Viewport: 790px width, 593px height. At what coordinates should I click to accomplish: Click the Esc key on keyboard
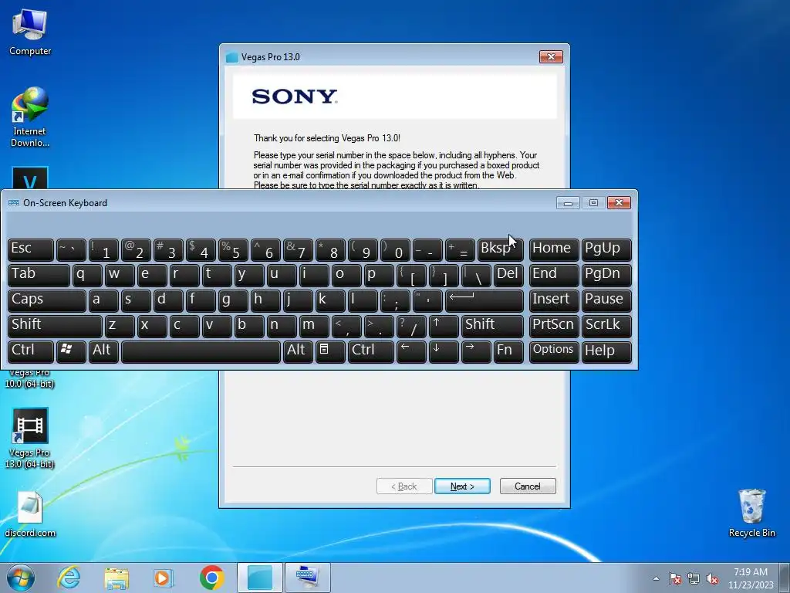(x=31, y=249)
